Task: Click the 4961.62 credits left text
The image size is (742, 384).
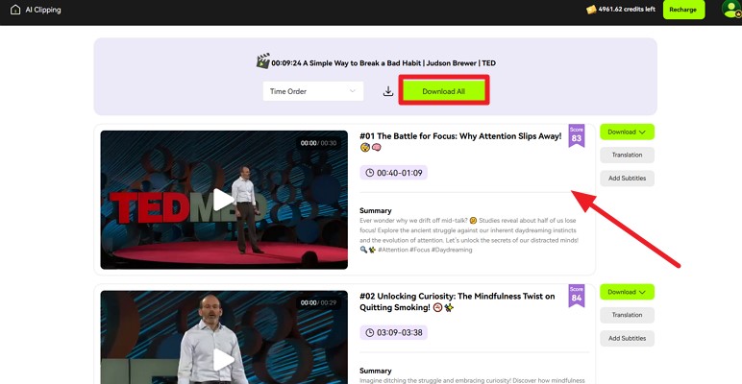Action: click(627, 9)
